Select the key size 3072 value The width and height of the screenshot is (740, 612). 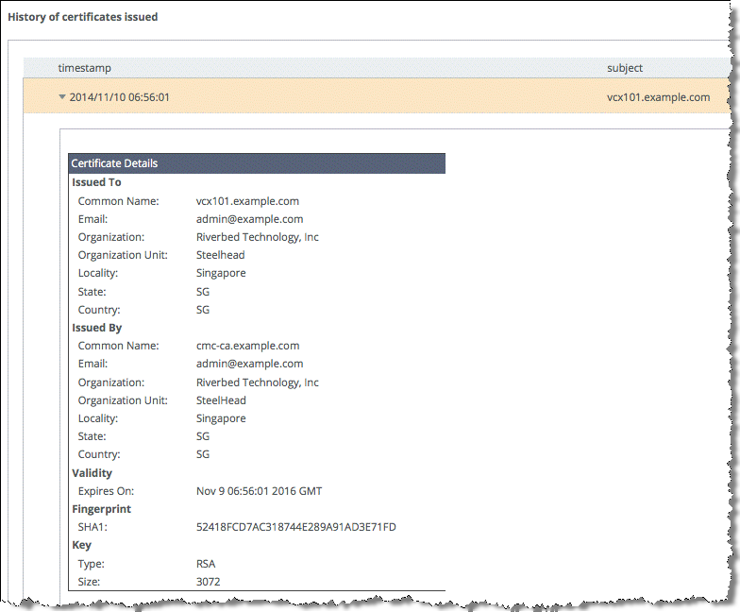pyautogui.click(x=208, y=582)
